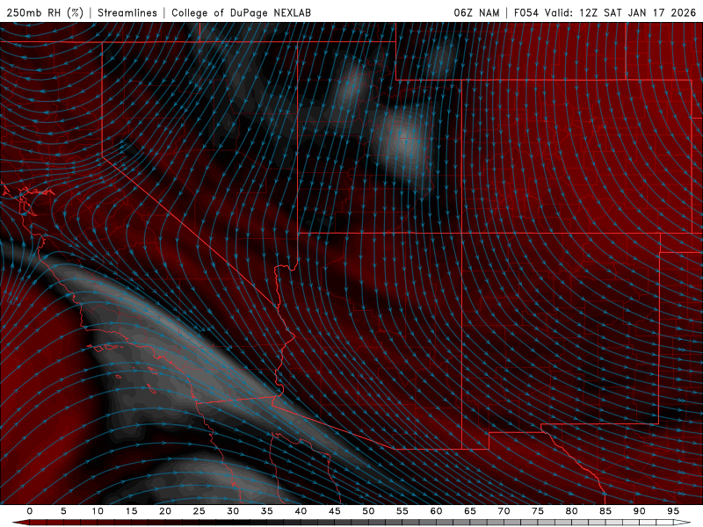Click the "0" label on the color scale

pyautogui.click(x=30, y=511)
